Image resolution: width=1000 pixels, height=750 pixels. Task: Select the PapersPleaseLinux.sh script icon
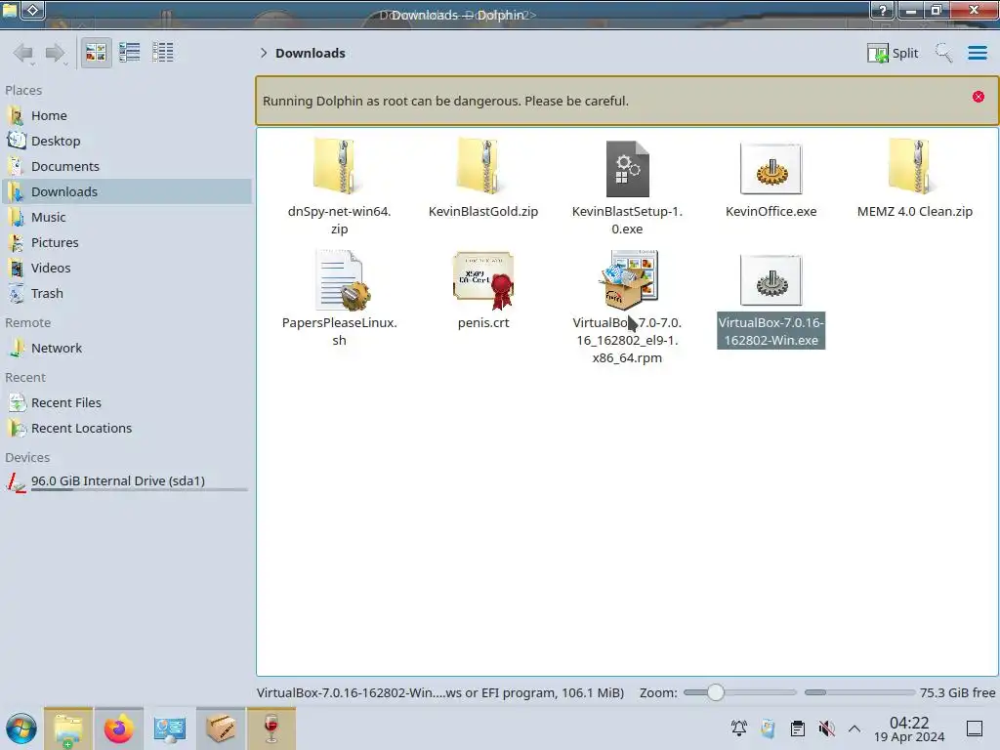[x=342, y=280]
